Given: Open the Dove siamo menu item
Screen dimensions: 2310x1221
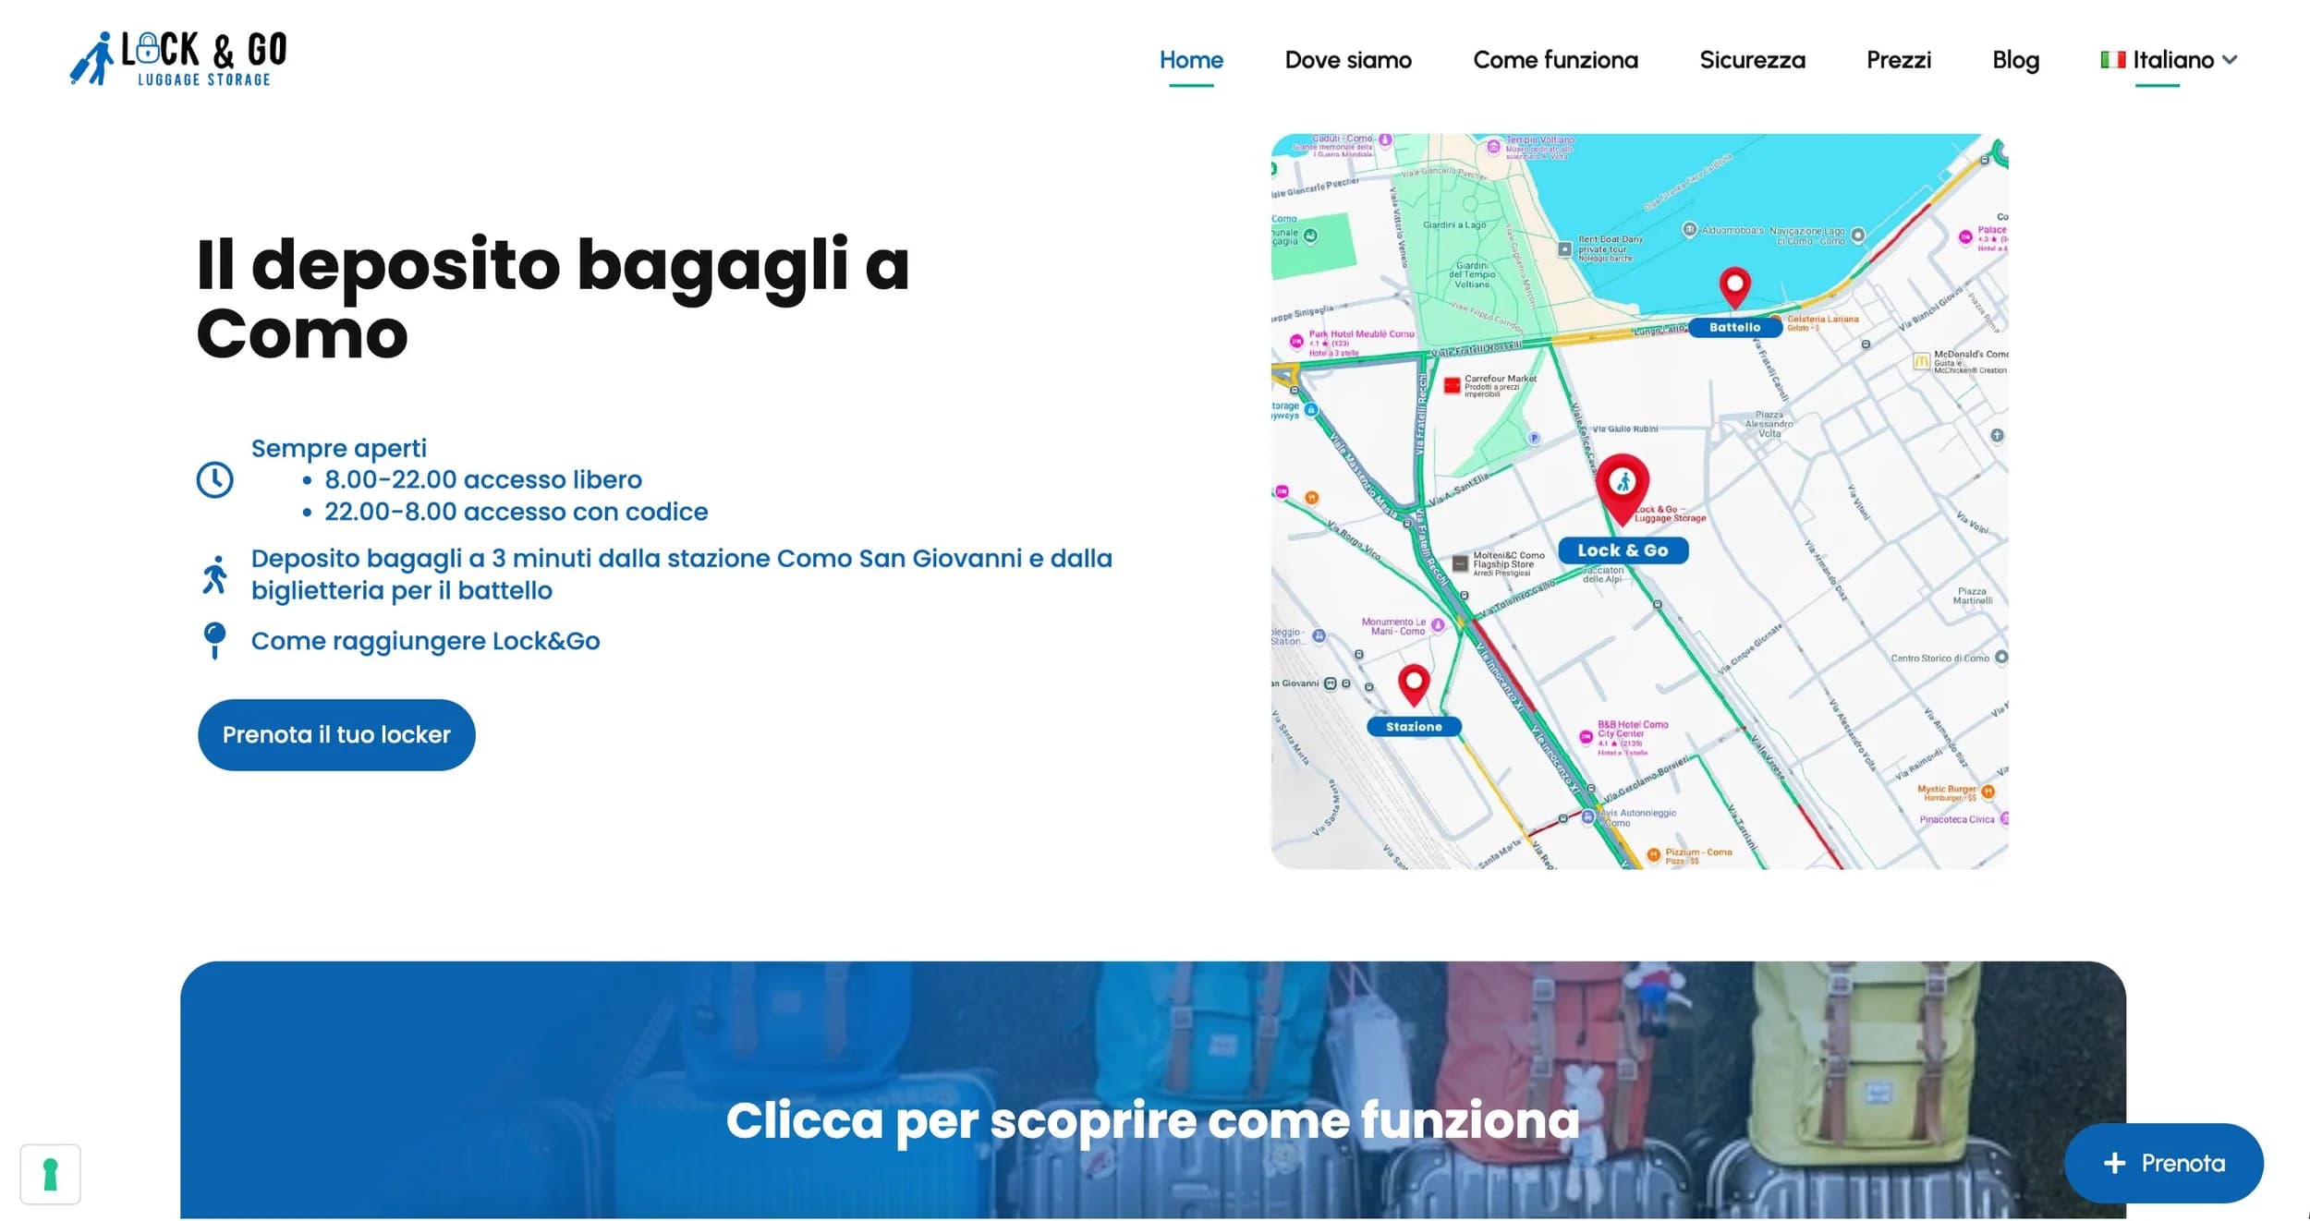Looking at the screenshot, I should [x=1347, y=60].
